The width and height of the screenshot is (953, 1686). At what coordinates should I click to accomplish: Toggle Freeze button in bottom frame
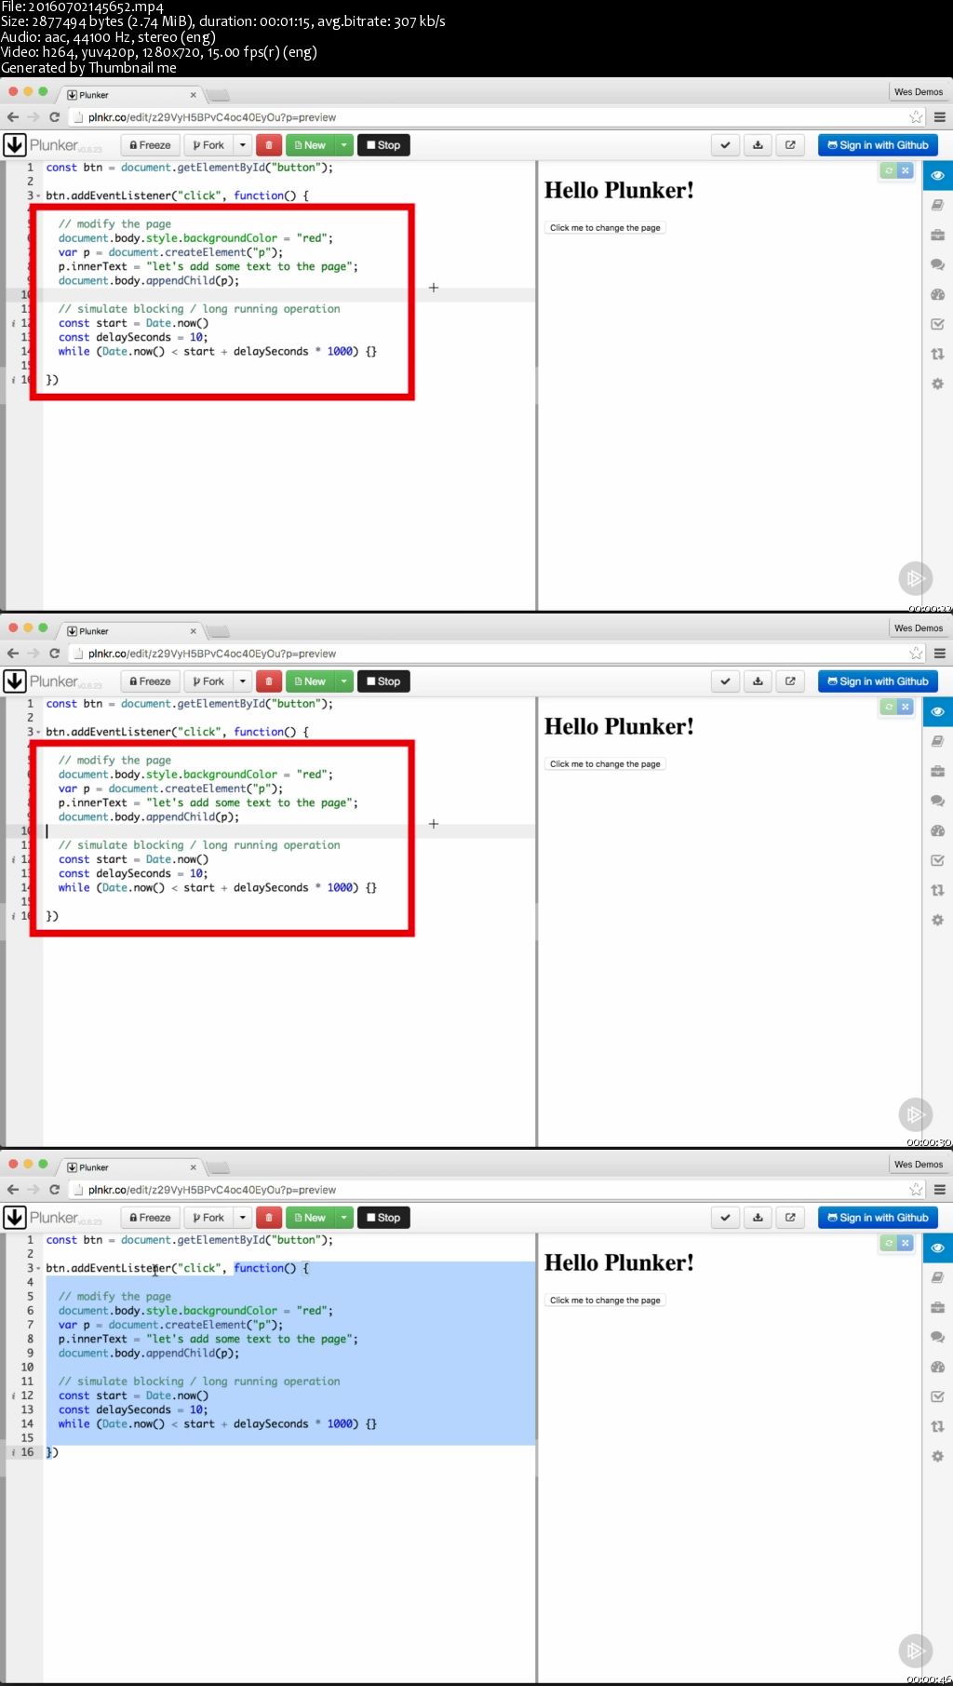150,1218
